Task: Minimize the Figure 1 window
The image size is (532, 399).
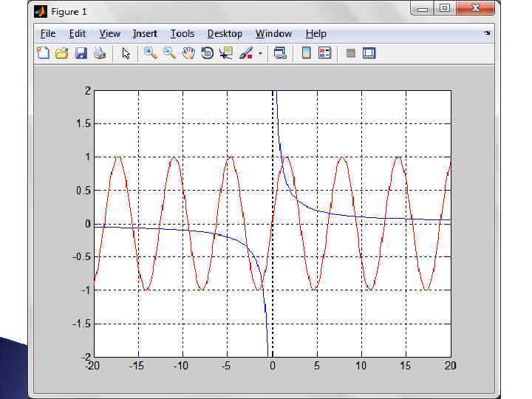Action: click(422, 8)
